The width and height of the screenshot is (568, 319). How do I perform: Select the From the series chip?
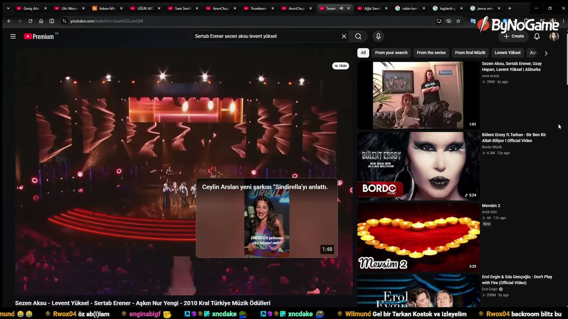tap(431, 53)
